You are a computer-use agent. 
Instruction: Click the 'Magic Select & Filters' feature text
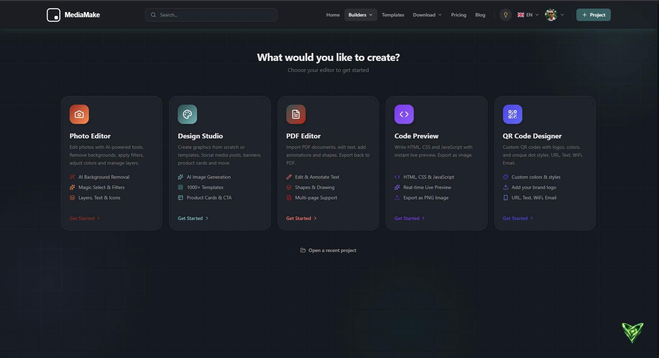pos(102,187)
